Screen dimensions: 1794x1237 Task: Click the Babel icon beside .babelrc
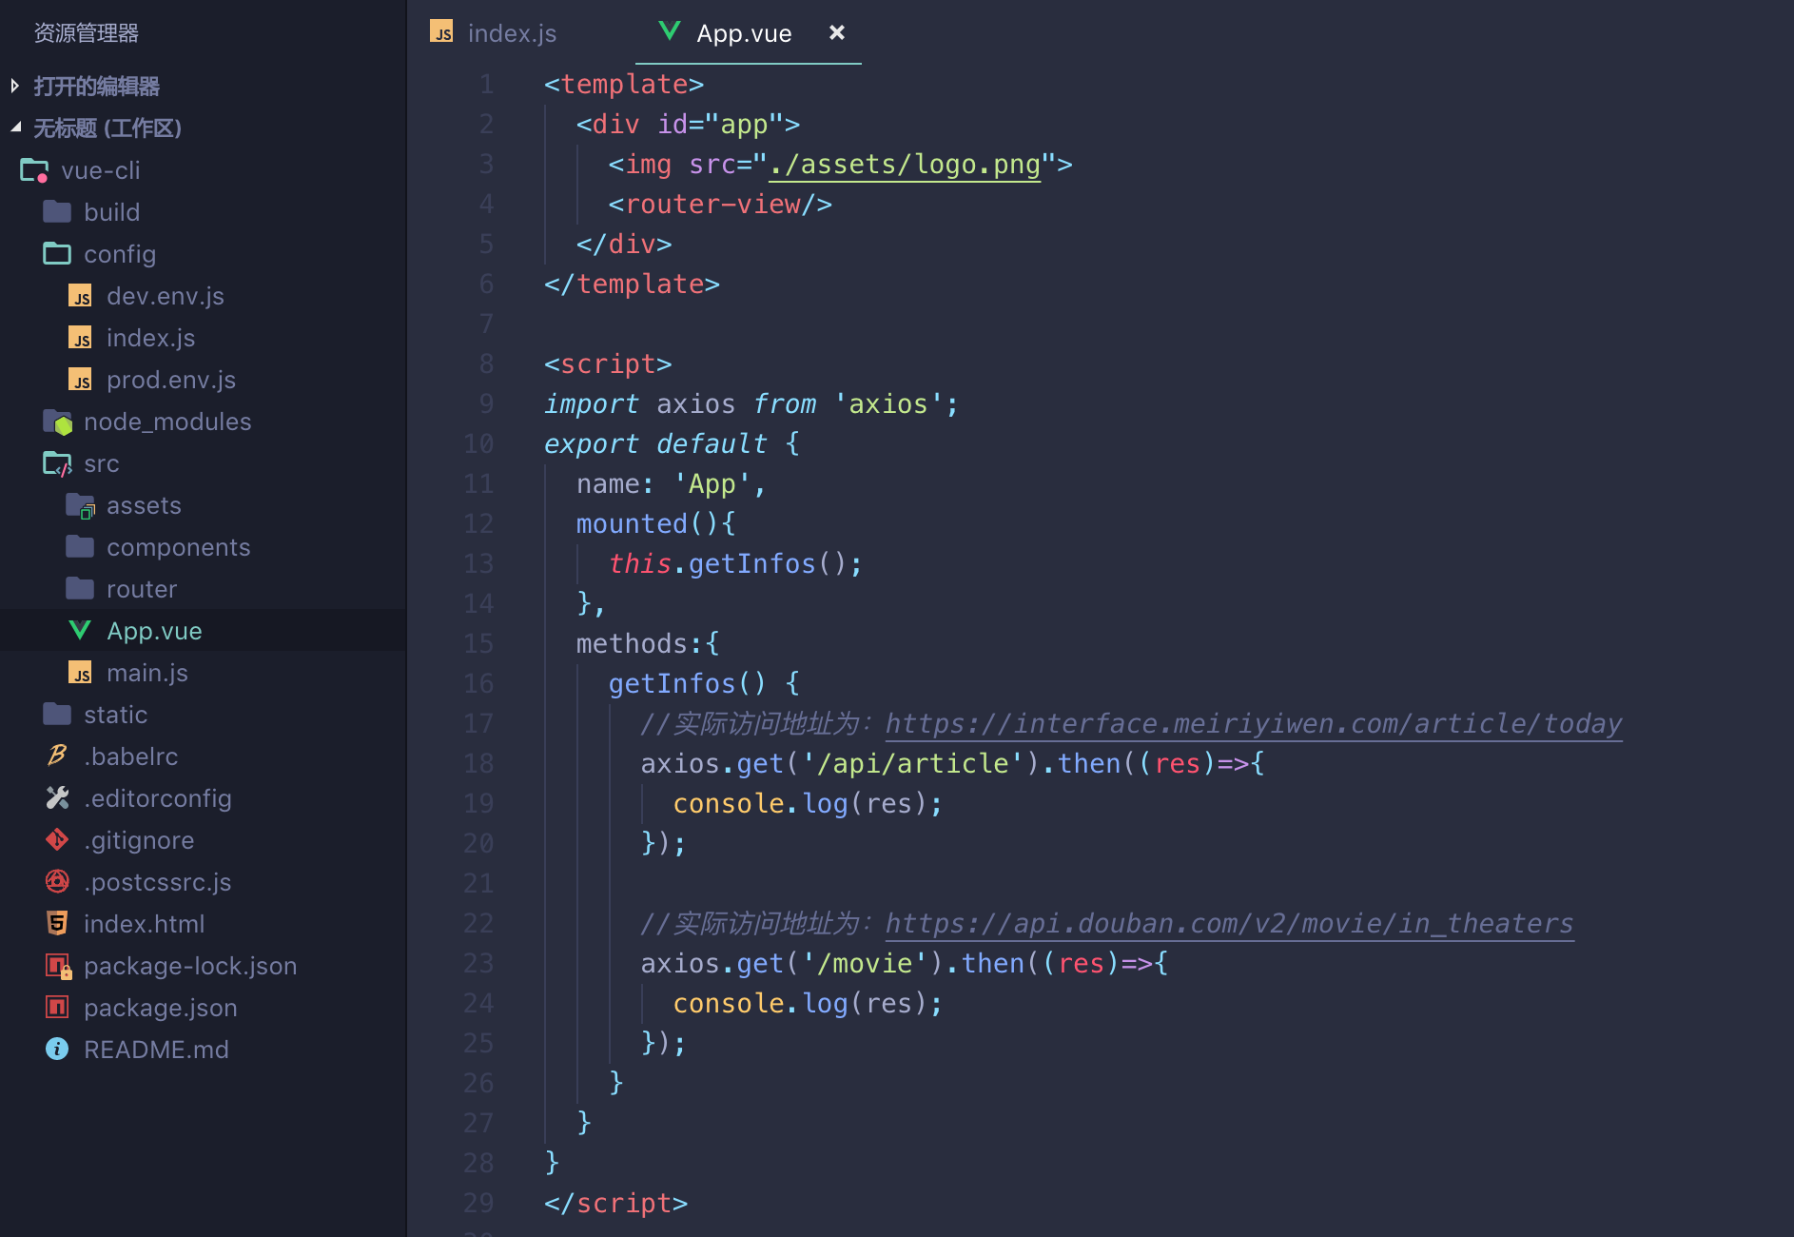(57, 756)
